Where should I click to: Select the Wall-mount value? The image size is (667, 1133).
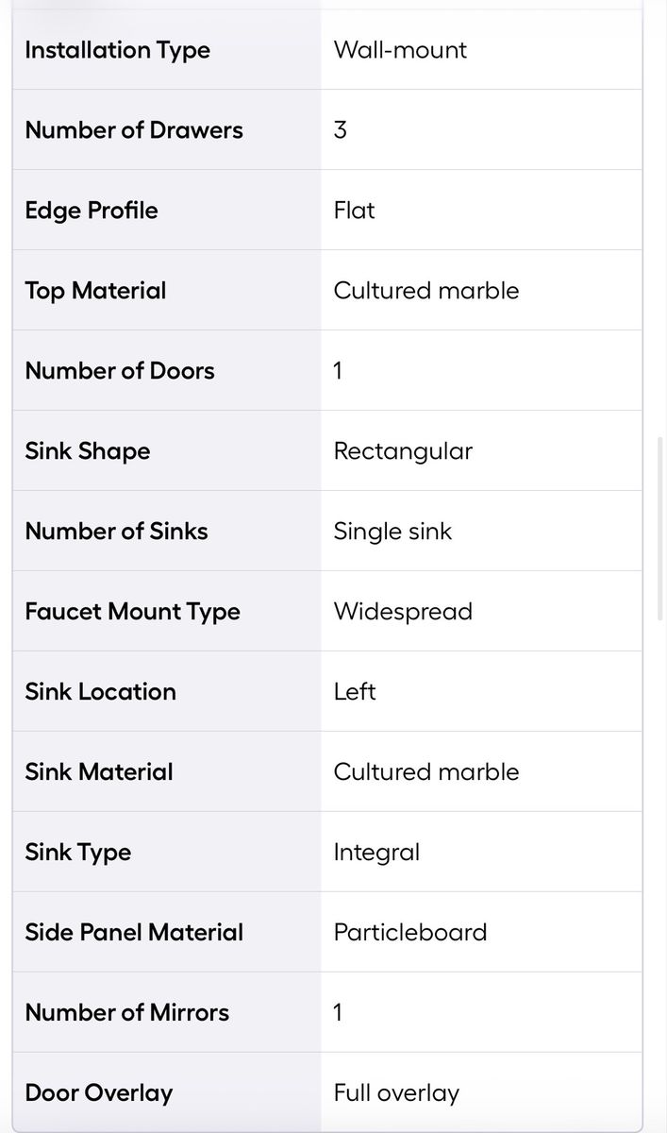[400, 50]
